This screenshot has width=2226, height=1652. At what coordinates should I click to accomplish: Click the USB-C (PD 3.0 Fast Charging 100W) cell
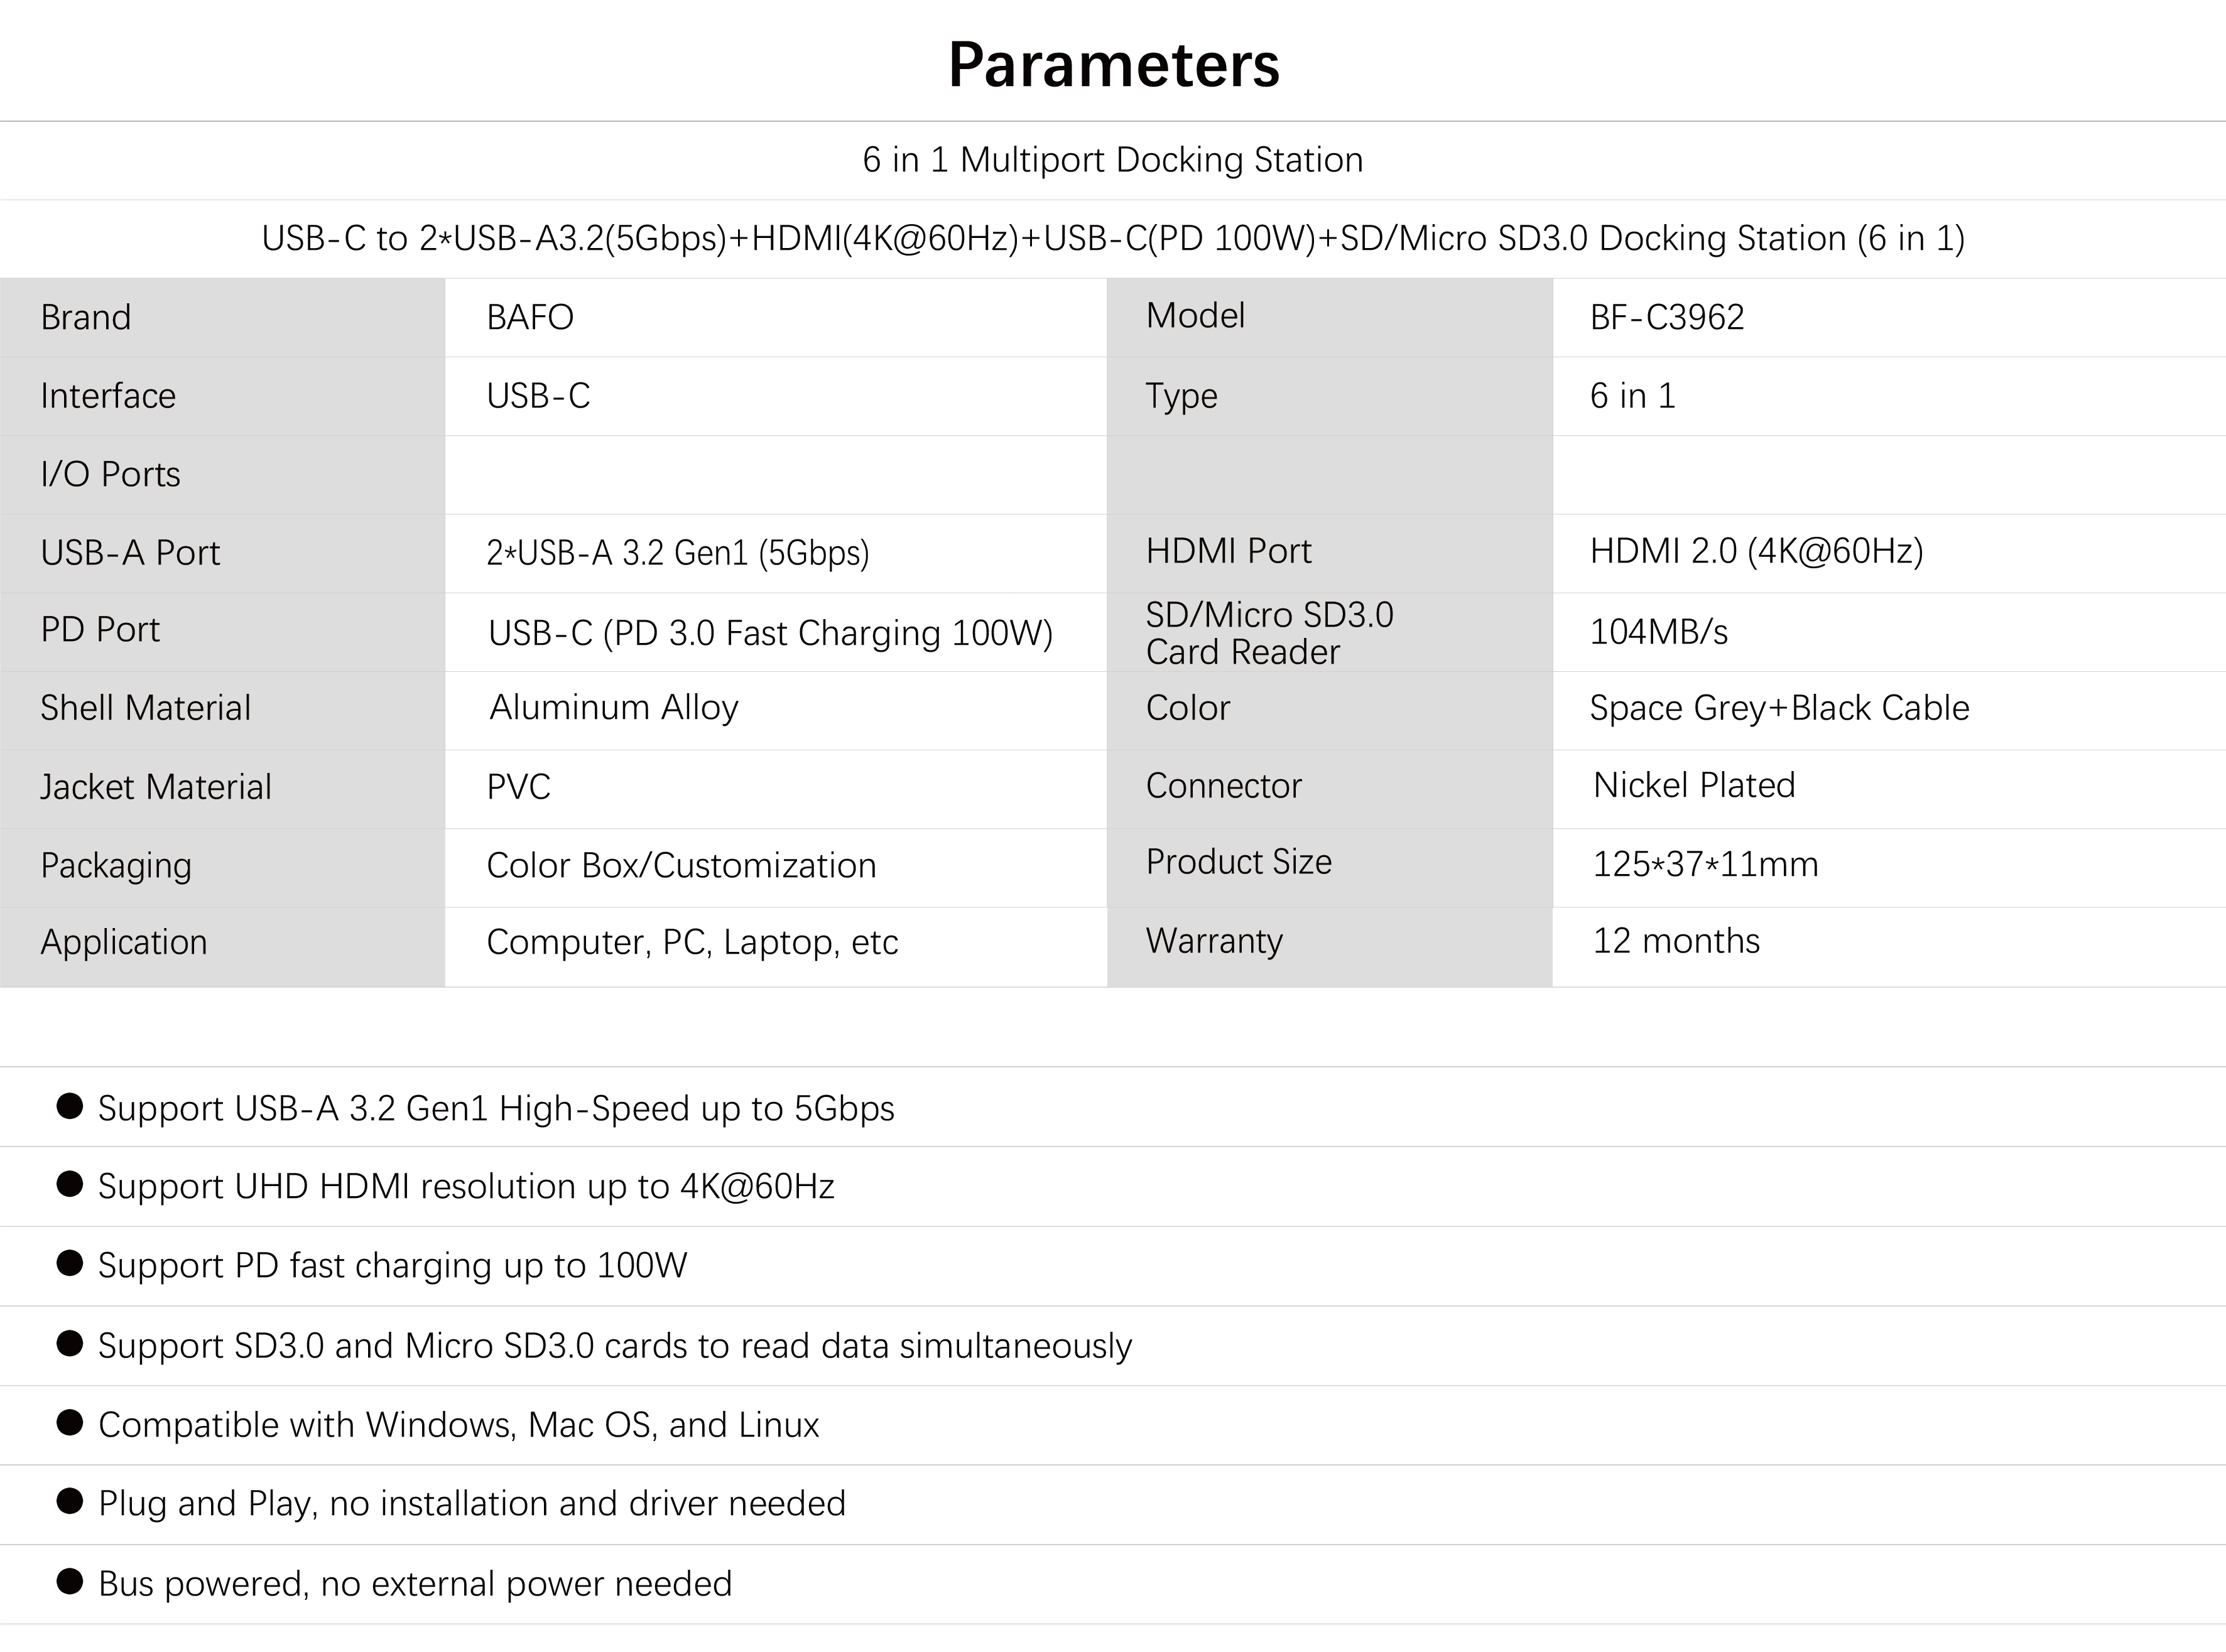[770, 633]
